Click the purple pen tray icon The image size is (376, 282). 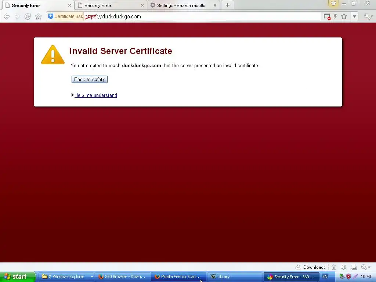tap(355, 276)
